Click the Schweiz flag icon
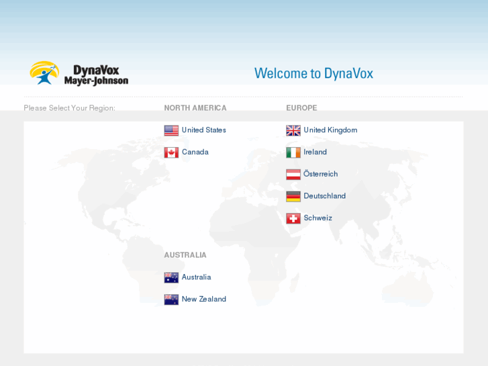 pyautogui.click(x=293, y=218)
